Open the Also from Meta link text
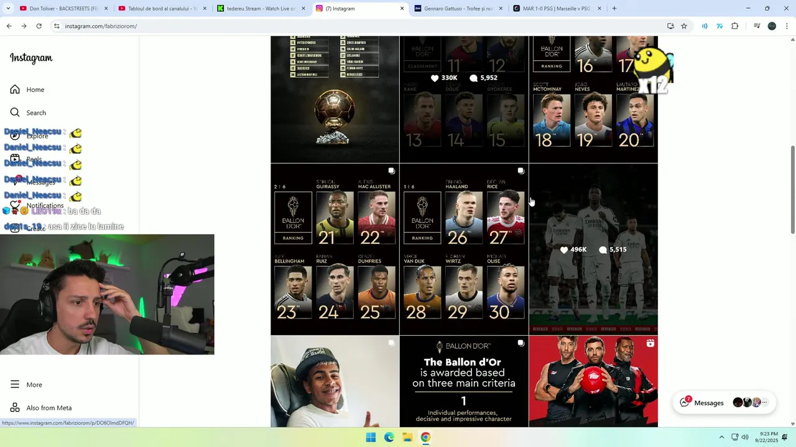 click(49, 408)
